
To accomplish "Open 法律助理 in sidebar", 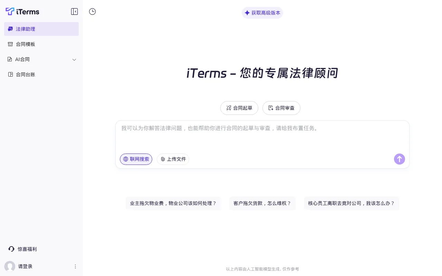I will [41, 29].
